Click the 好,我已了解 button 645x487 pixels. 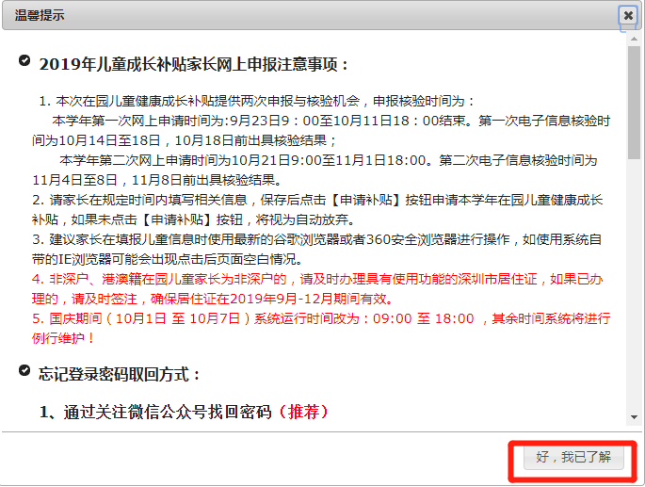(x=573, y=458)
